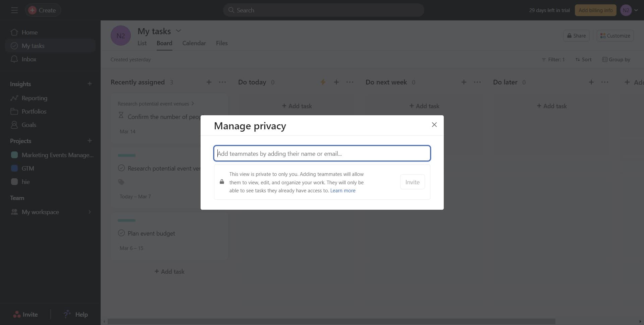Open the Inbox icon

click(x=14, y=59)
